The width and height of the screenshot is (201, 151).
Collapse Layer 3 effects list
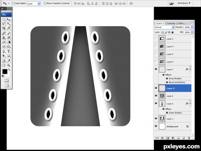[190, 103]
